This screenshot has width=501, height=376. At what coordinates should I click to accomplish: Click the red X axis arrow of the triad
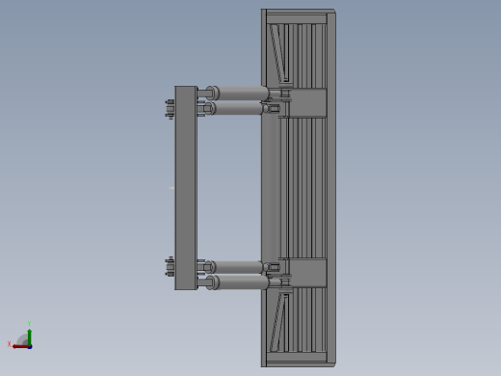point(20,347)
